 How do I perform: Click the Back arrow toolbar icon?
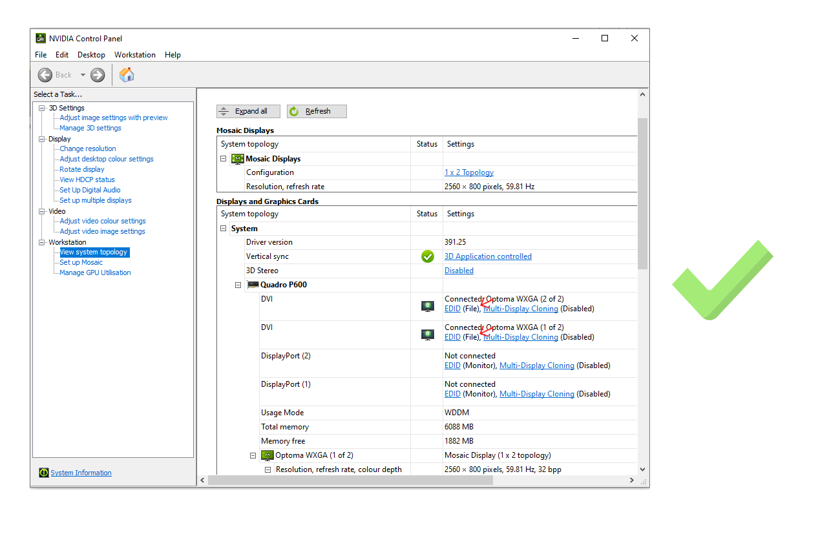(x=45, y=75)
